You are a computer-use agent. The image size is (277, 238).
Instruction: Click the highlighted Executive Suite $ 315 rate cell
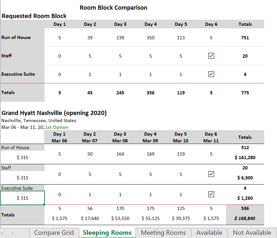click(x=23, y=198)
